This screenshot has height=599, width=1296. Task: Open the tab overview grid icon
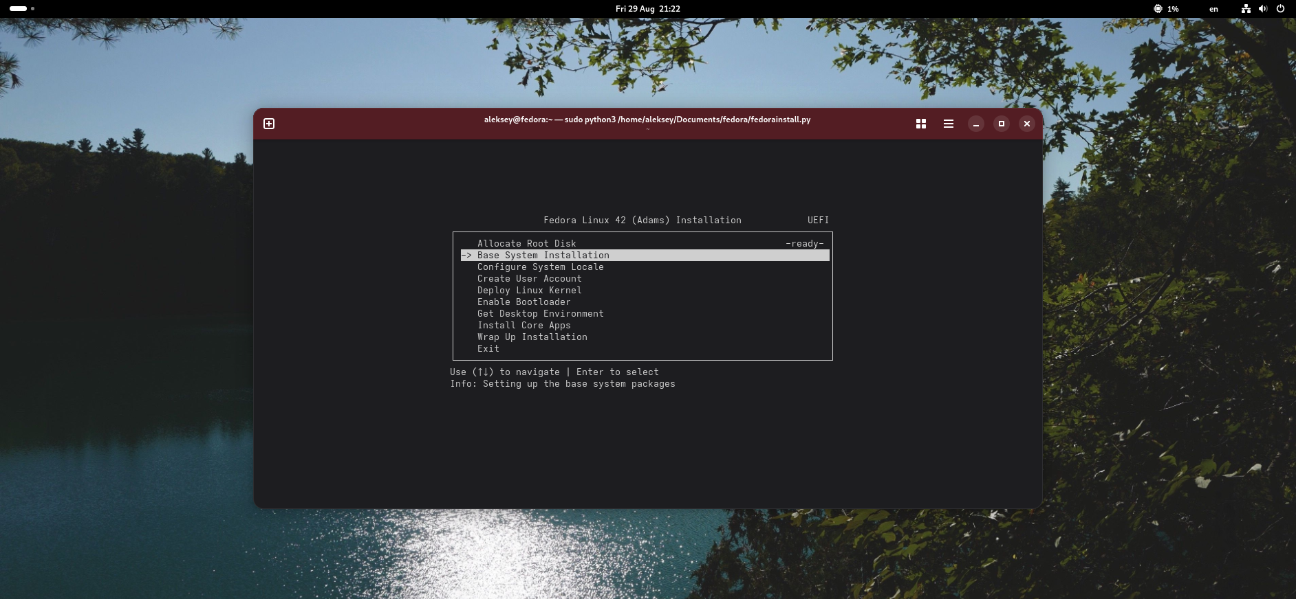[921, 124]
